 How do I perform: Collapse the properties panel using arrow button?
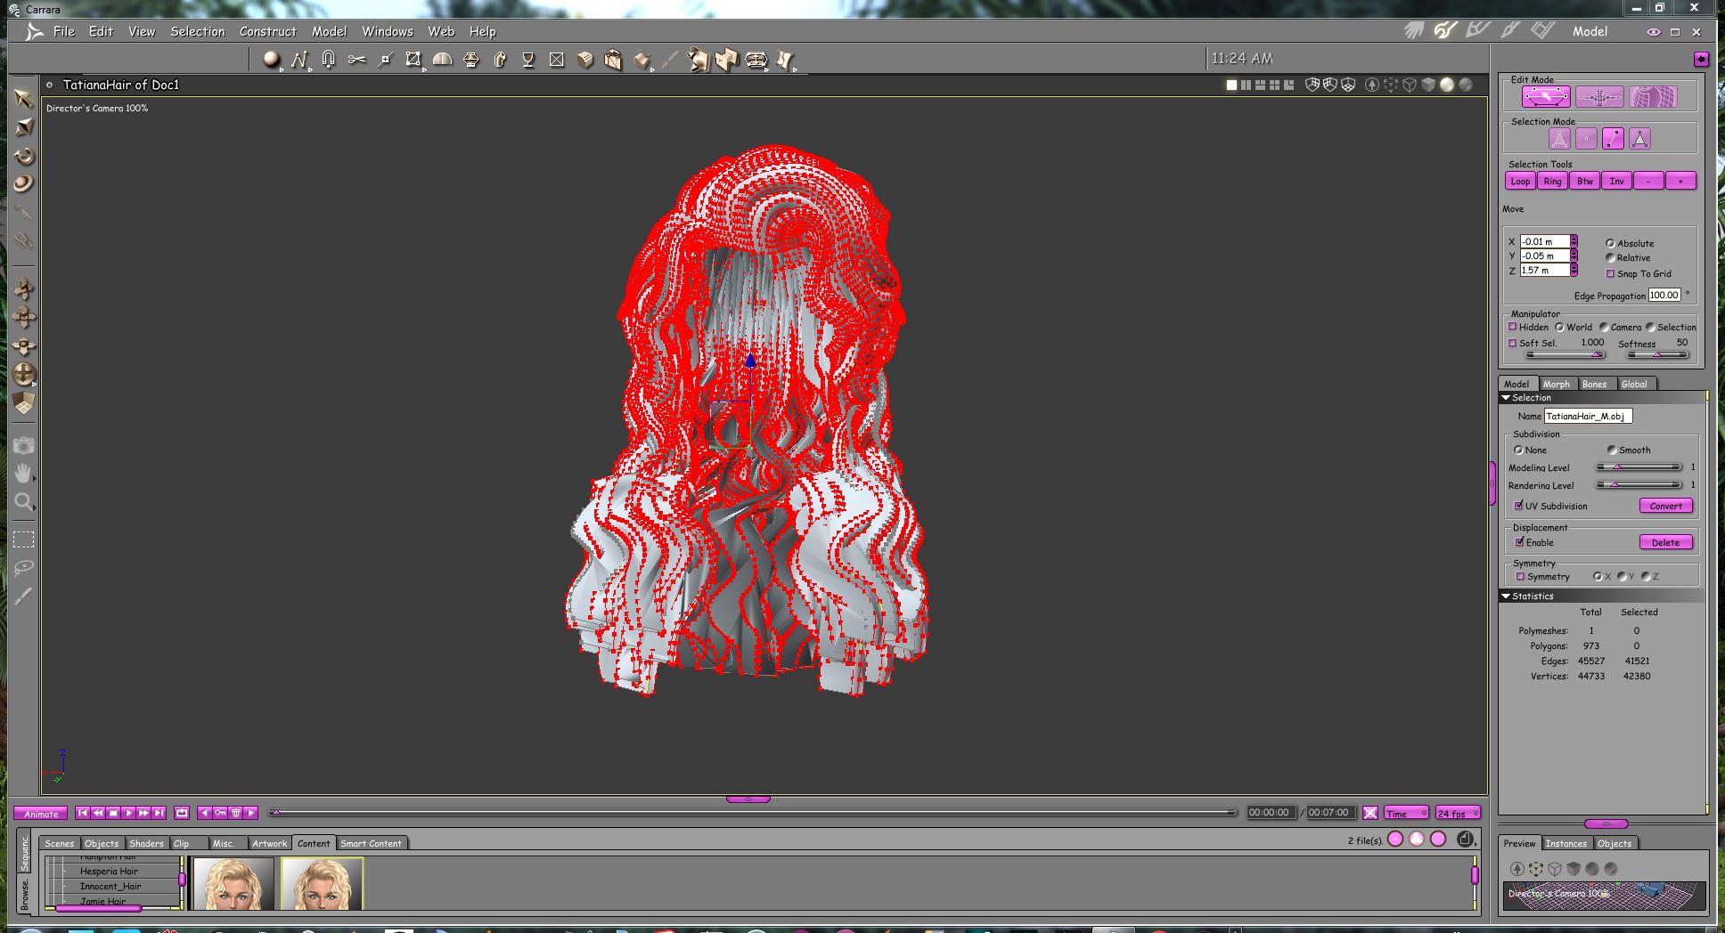(1701, 59)
